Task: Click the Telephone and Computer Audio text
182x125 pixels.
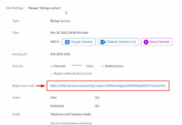Action: [71, 114]
